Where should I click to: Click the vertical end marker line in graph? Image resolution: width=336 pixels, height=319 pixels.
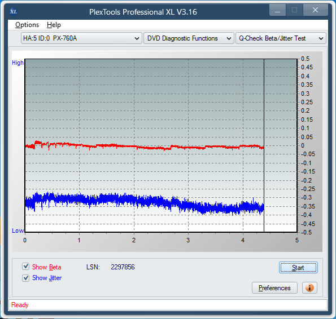[264, 145]
